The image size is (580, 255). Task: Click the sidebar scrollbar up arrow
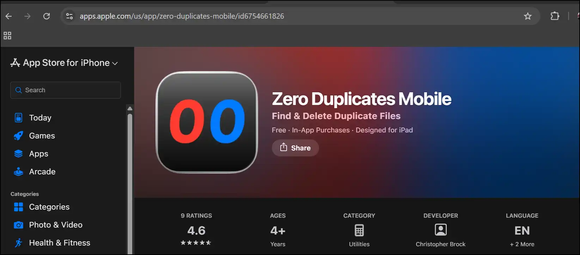coord(130,108)
